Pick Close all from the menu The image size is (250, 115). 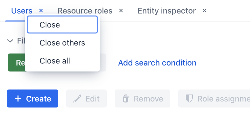(x=55, y=61)
